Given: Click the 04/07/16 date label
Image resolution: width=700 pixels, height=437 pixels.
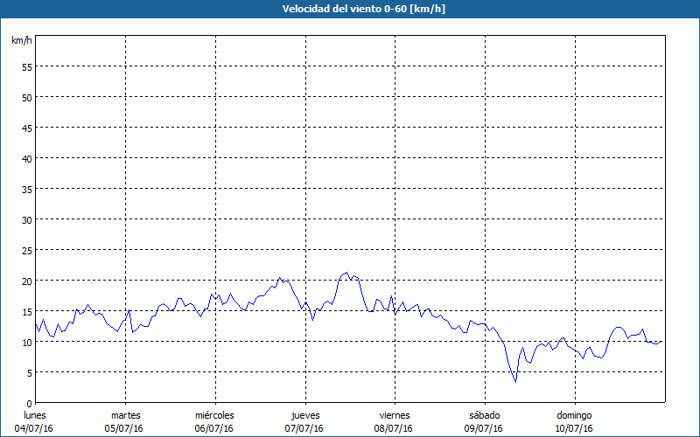Looking at the screenshot, I should point(34,428).
